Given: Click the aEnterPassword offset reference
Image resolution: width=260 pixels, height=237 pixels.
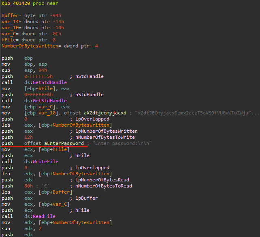Looking at the screenshot, I should coord(64,143).
